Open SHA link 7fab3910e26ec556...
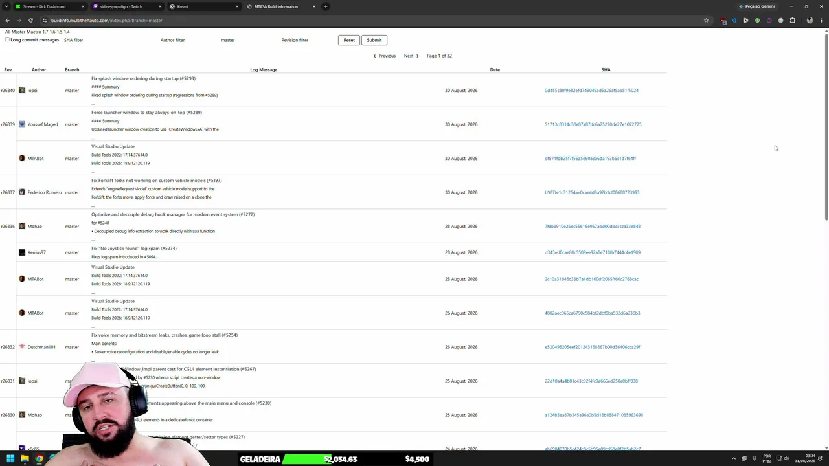This screenshot has width=829, height=466. pyautogui.click(x=593, y=227)
